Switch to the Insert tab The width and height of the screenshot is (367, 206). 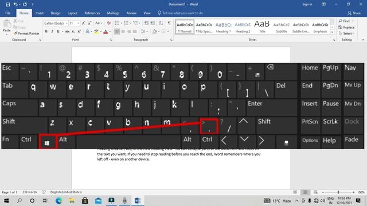point(40,13)
